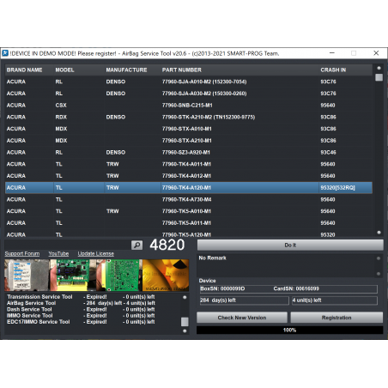The image size is (388, 388).
Task: Select MDX row 77960-STX-A010-M1
Action: pyautogui.click(x=189, y=129)
